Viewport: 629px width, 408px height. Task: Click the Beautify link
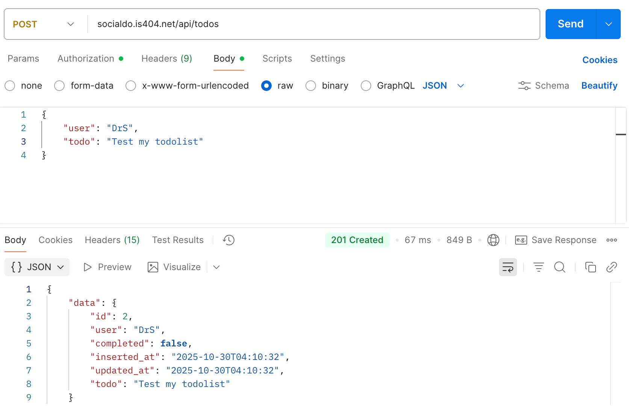[599, 86]
